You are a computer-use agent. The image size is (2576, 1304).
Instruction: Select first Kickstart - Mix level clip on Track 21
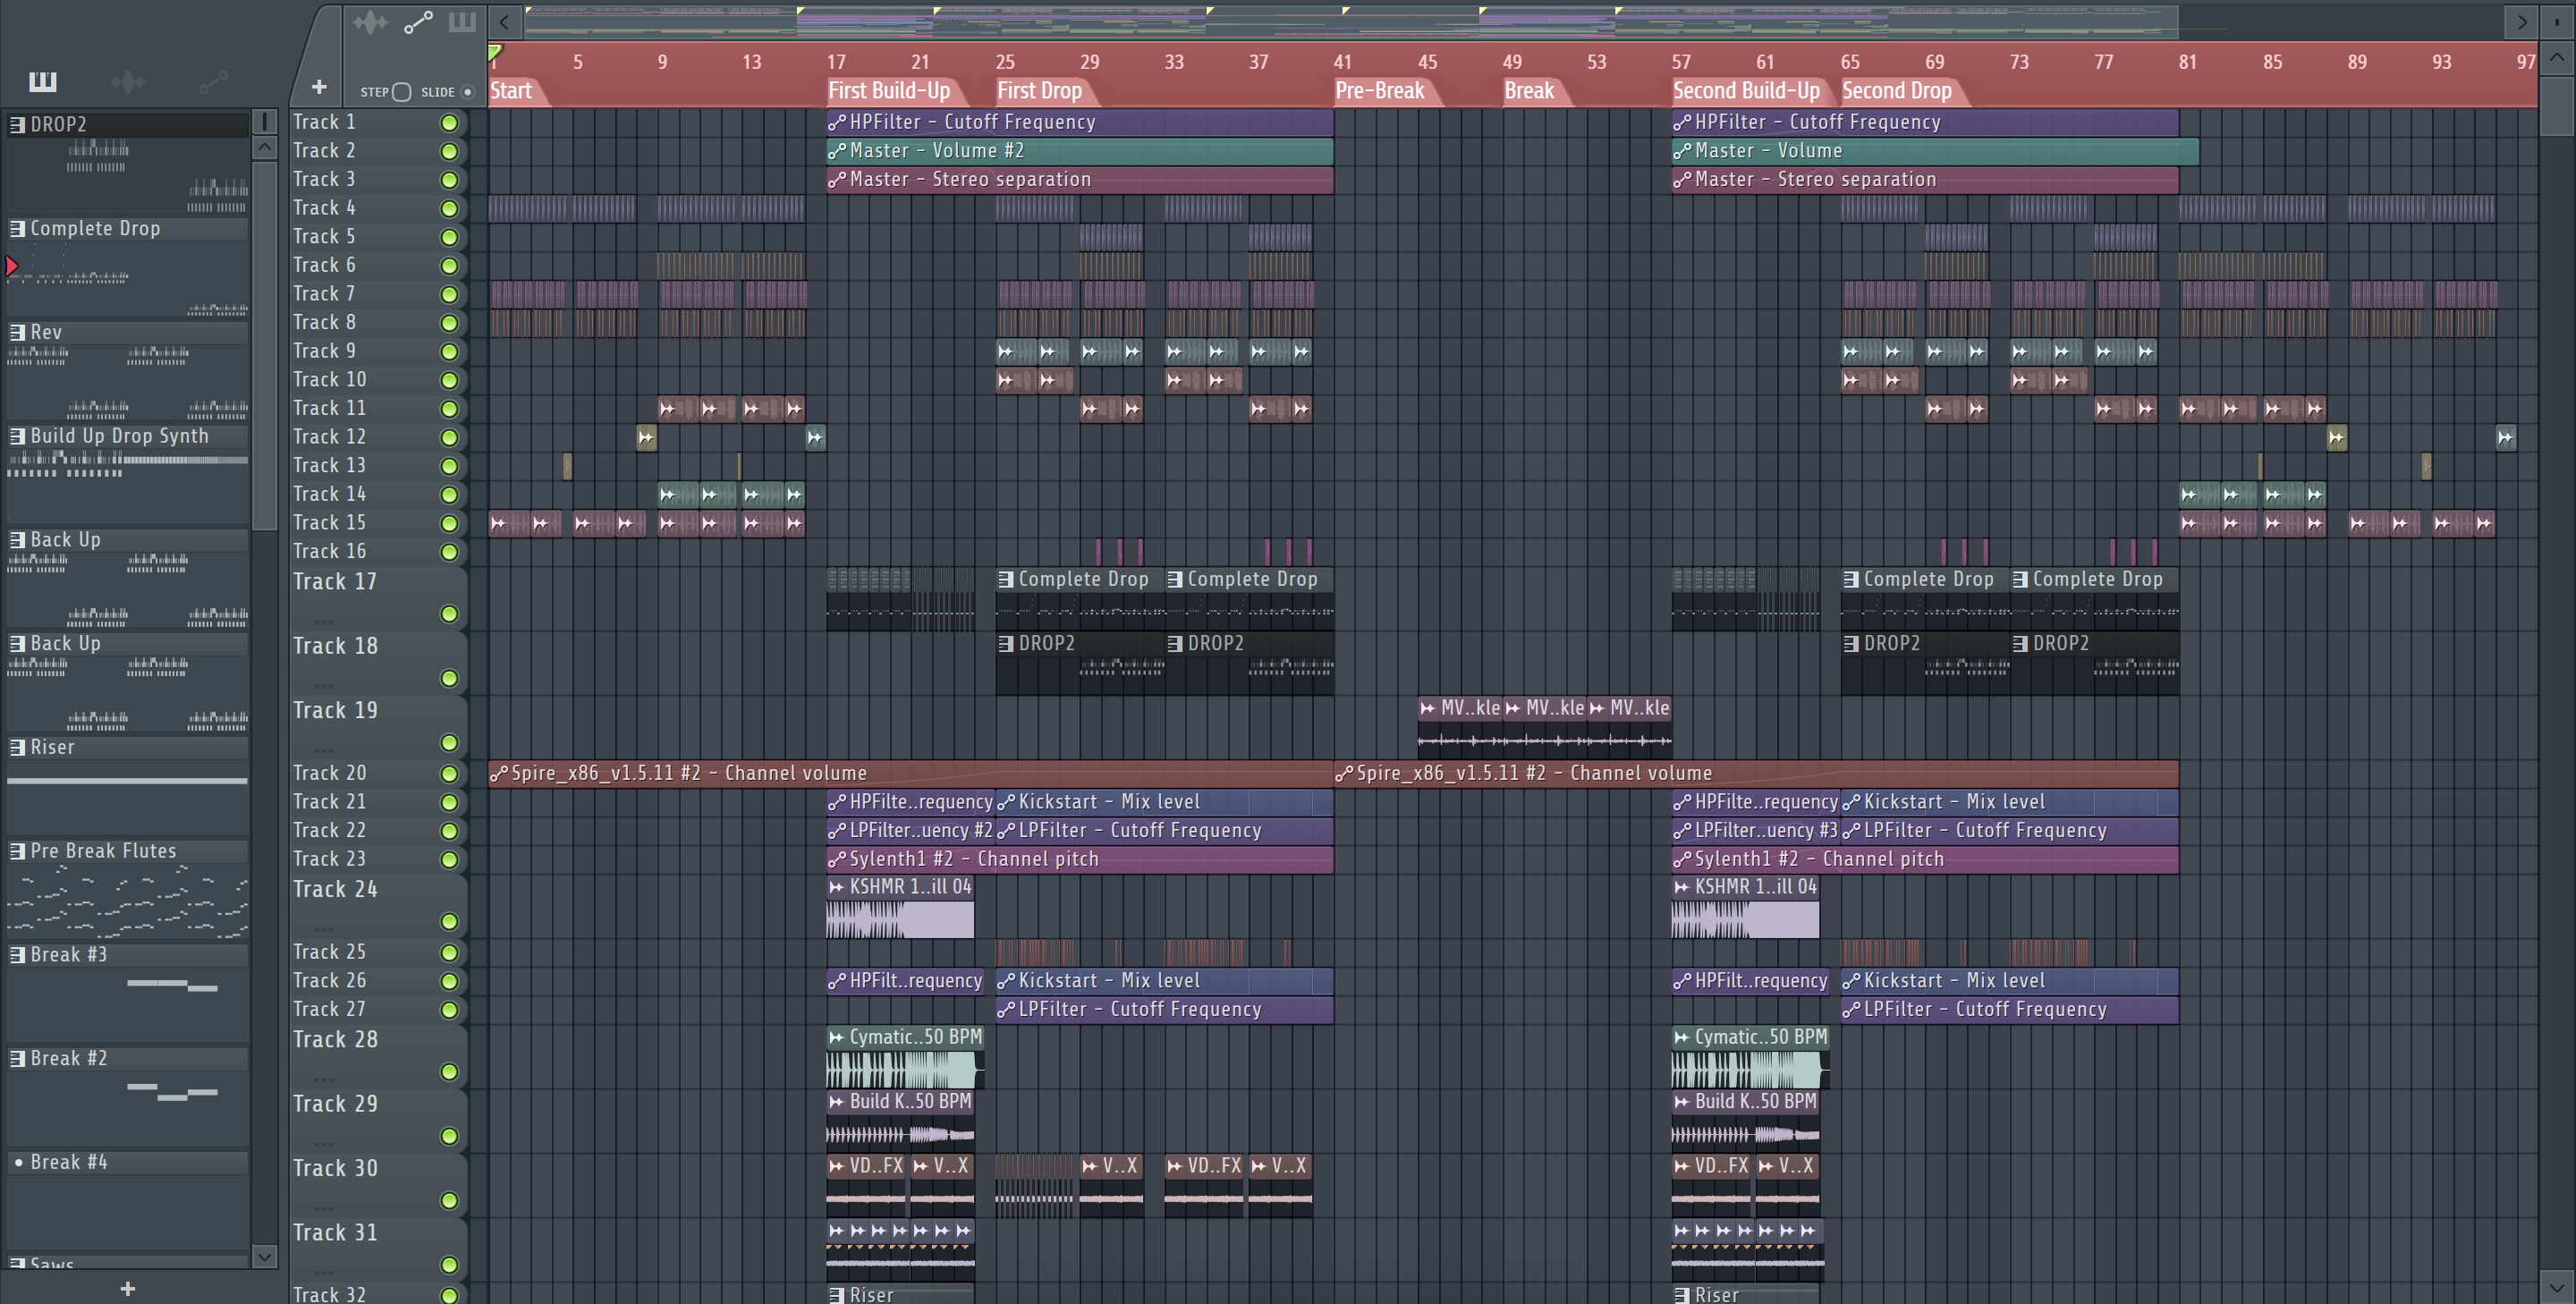click(1164, 803)
